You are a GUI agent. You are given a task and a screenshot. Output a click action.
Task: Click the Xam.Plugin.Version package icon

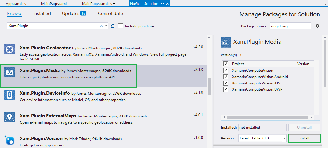[9, 140]
